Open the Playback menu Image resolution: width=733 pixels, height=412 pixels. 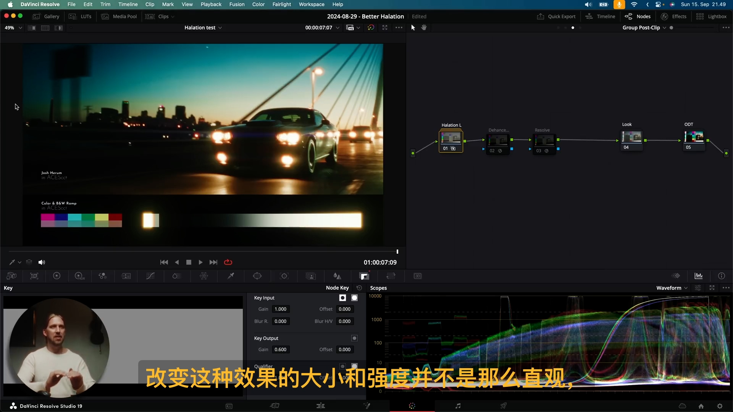point(211,5)
